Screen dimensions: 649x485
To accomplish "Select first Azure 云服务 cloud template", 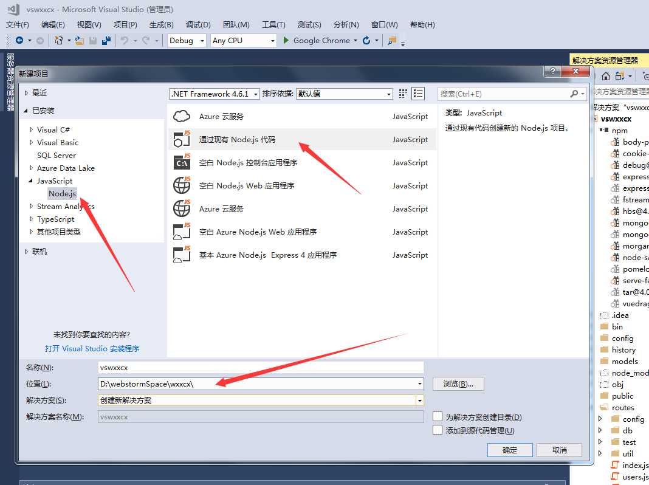I will (x=302, y=116).
